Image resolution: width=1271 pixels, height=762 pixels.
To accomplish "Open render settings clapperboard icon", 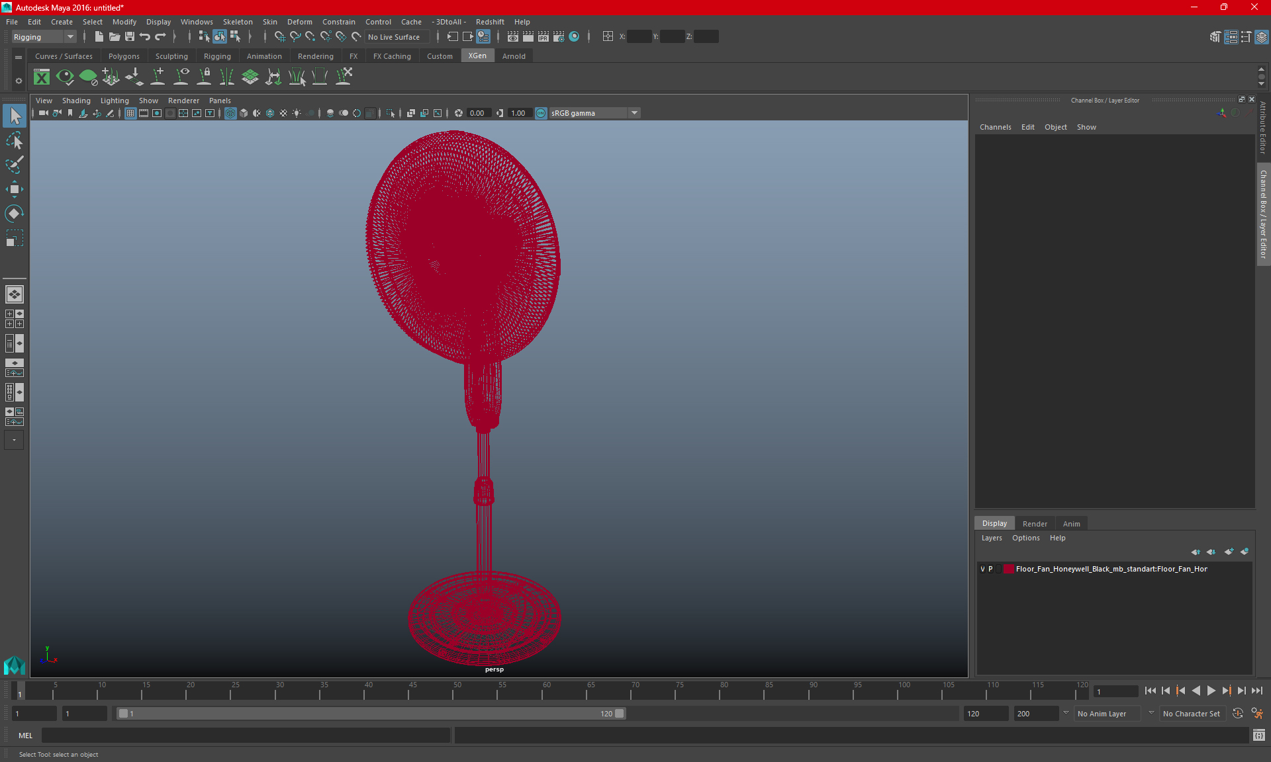I will coord(559,37).
